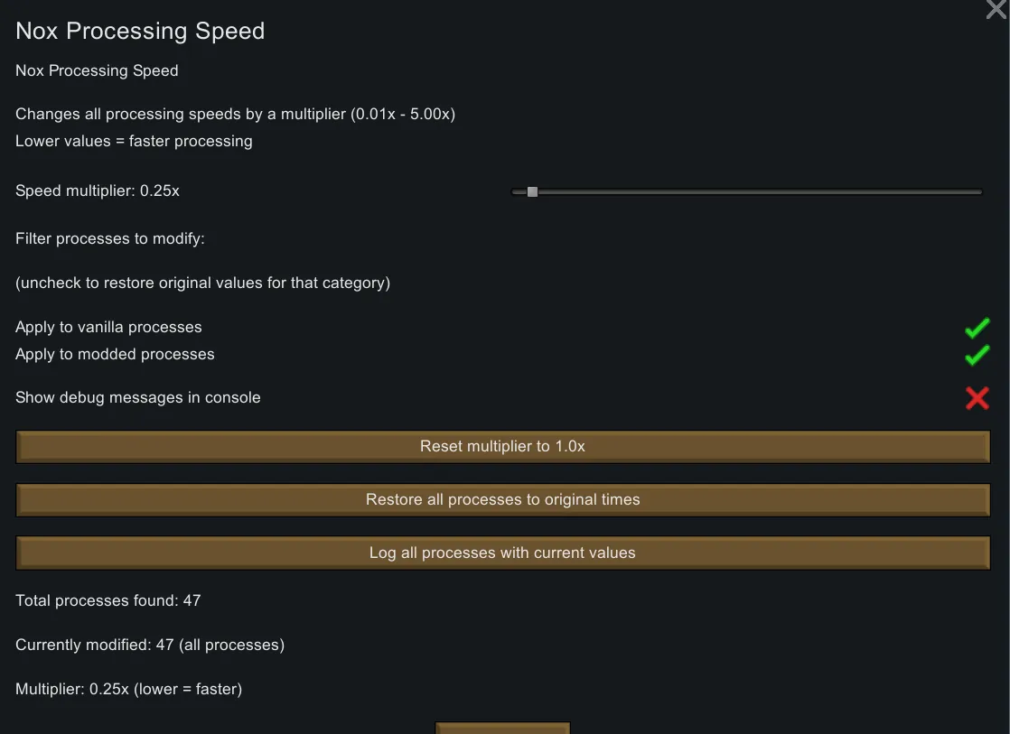Click the Show debug messages in console label

pos(137,397)
